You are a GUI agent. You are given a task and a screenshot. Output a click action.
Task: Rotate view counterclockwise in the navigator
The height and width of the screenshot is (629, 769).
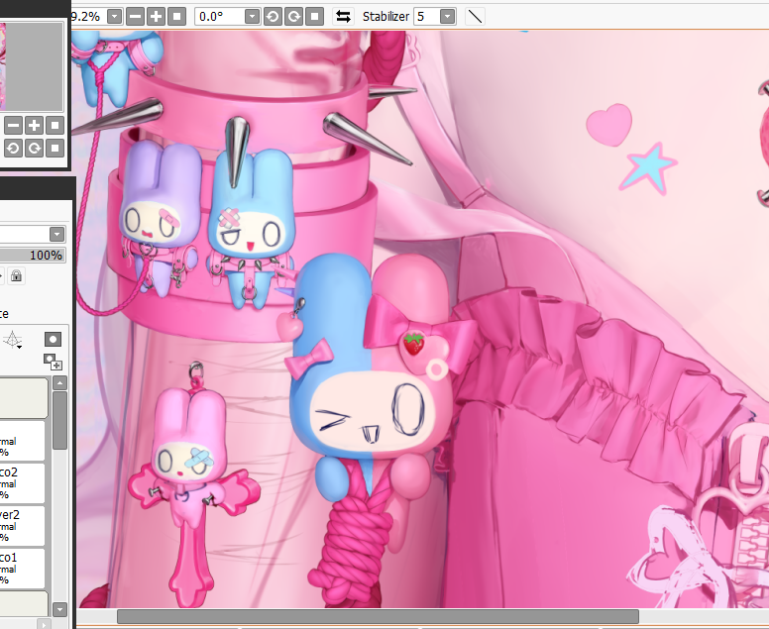pyautogui.click(x=13, y=148)
